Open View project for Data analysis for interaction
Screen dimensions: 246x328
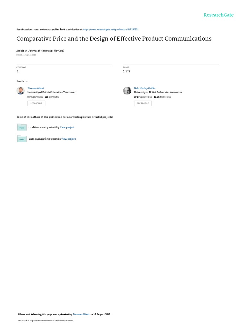coord(69,139)
